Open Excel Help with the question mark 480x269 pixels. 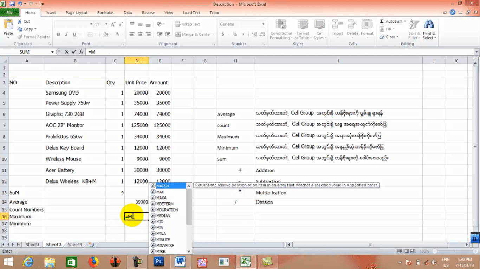pos(453,12)
